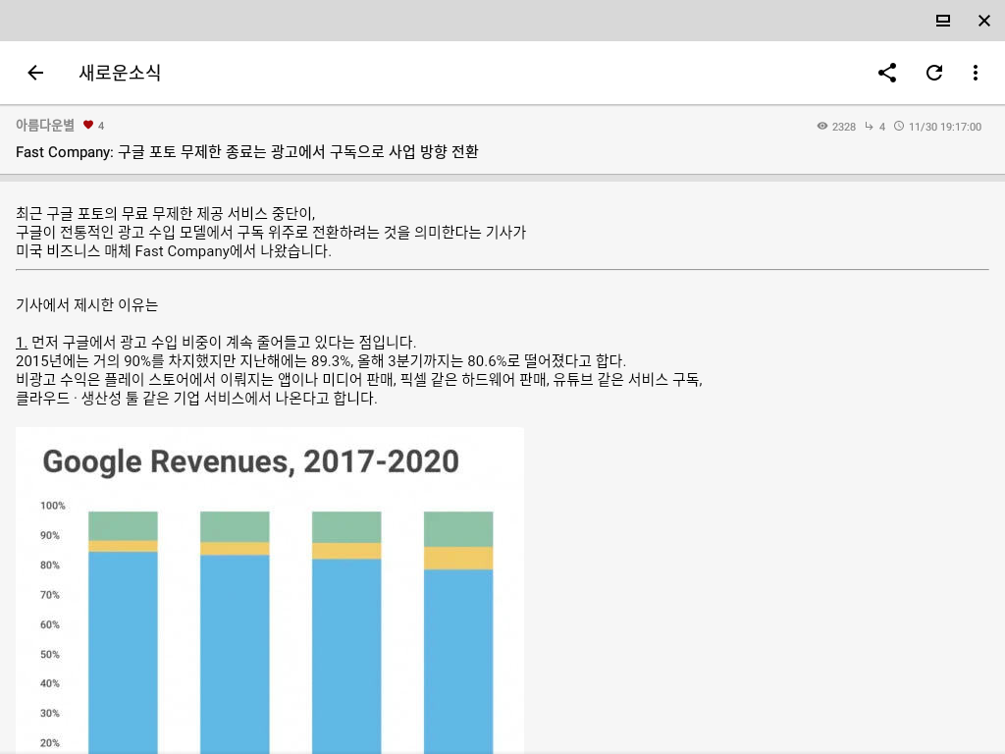Click the 30% axis label on chart

click(x=49, y=713)
